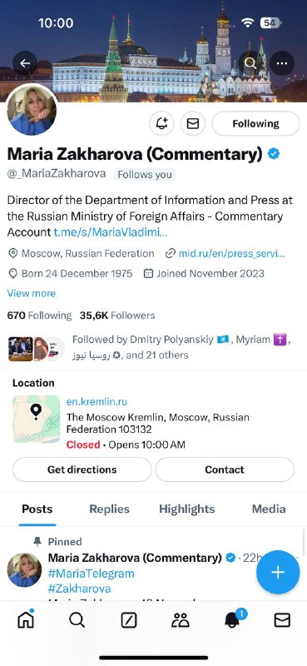
Task: Open the en.kremlin.ru link
Action: click(x=97, y=402)
